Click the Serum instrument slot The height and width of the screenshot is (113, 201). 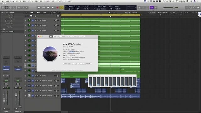[6, 67]
